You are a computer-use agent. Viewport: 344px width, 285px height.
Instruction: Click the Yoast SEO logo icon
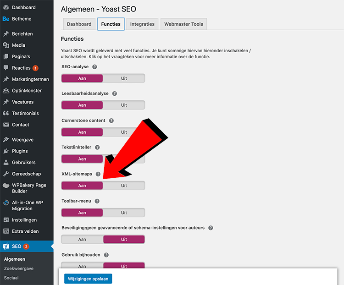[x=6, y=247]
